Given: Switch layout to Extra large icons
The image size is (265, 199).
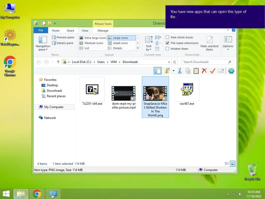Looking at the screenshot, I should [x=93, y=38].
